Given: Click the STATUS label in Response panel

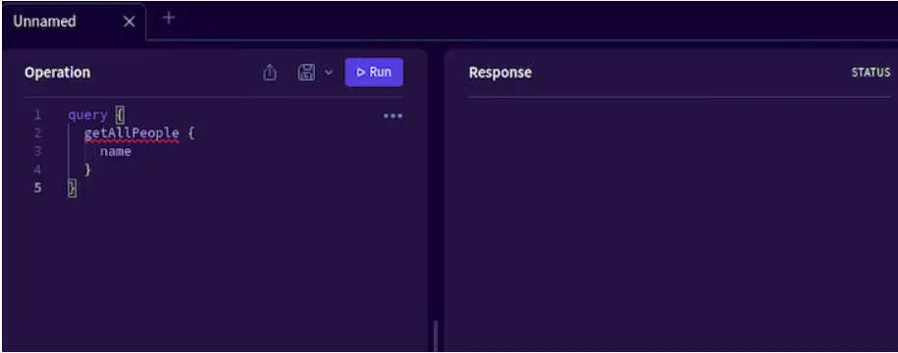Looking at the screenshot, I should point(871,73).
